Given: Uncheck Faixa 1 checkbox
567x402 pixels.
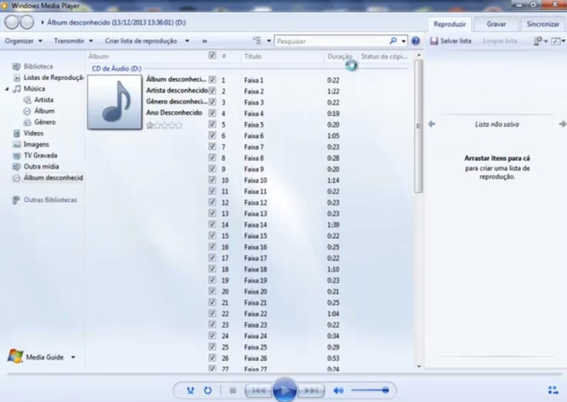Looking at the screenshot, I should click(212, 80).
